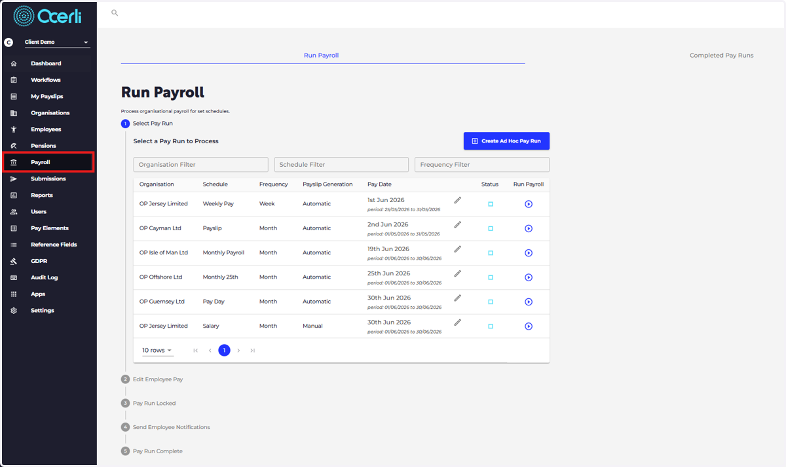Run payroll for OP Cayman Ltd
786x467 pixels.
529,228
